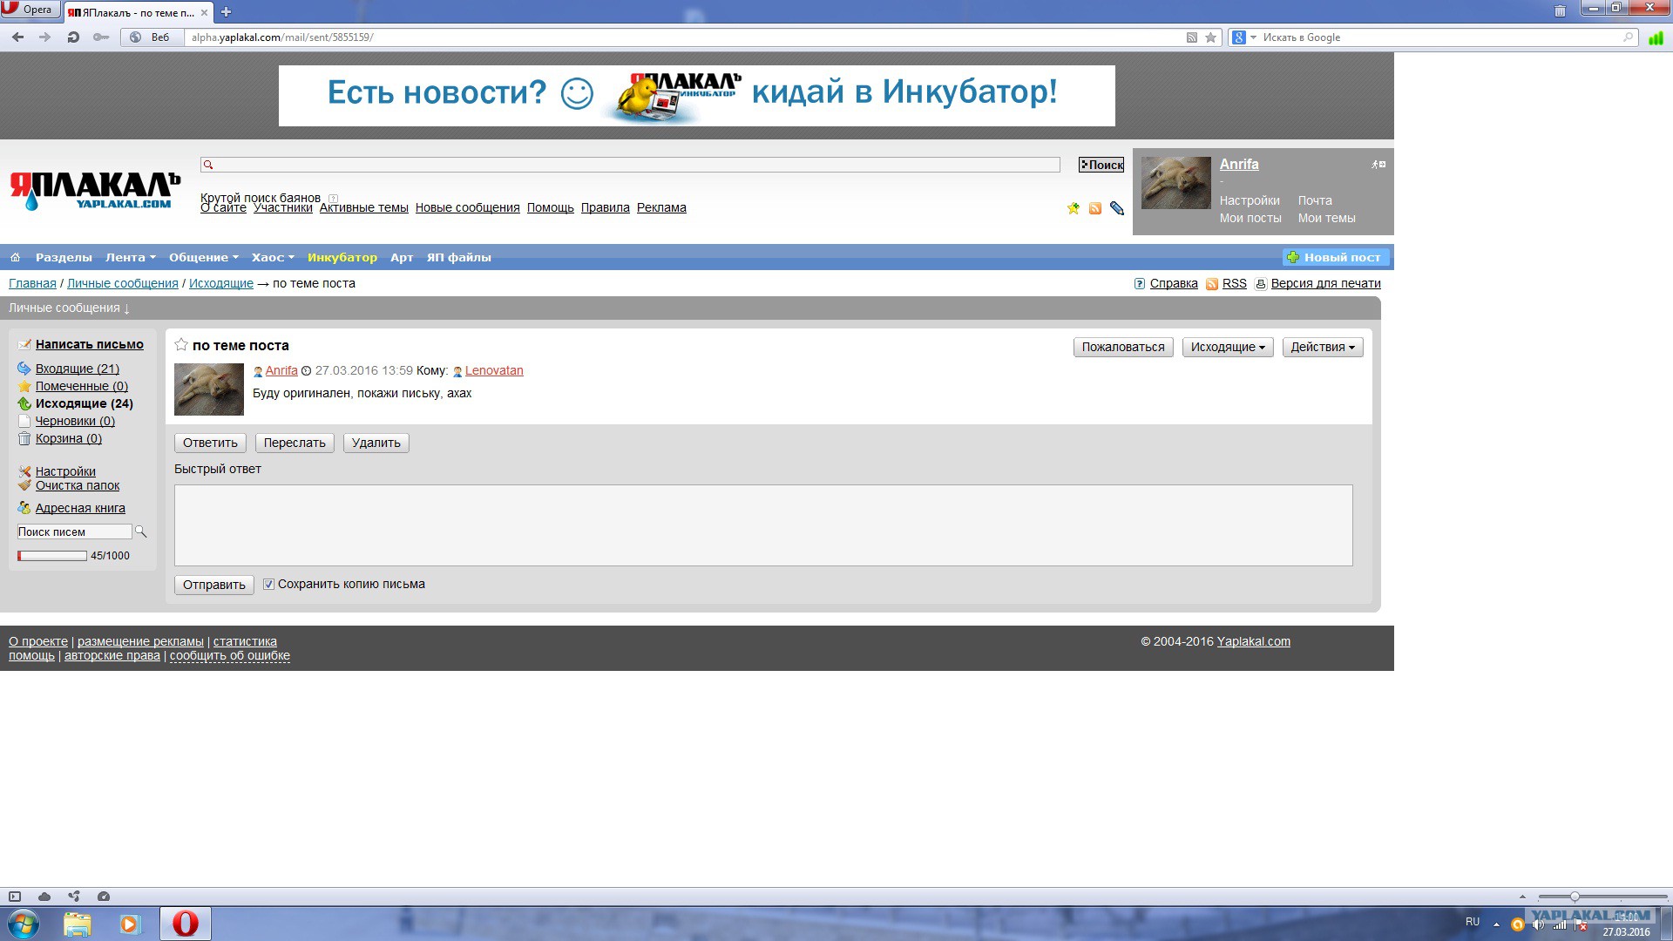The image size is (1673, 941).
Task: Expand the 'Лента' navigation menu
Action: tap(130, 257)
